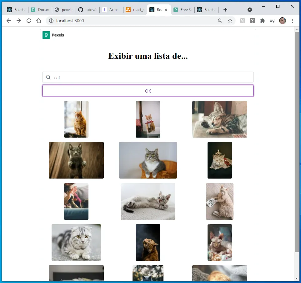This screenshot has height=283, width=301.
Task: Go back with the browser back arrow
Action: point(9,21)
